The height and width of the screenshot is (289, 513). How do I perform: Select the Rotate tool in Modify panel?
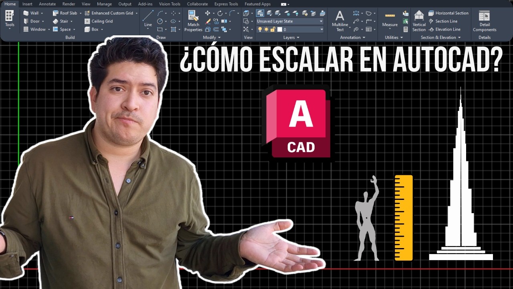pyautogui.click(x=220, y=13)
